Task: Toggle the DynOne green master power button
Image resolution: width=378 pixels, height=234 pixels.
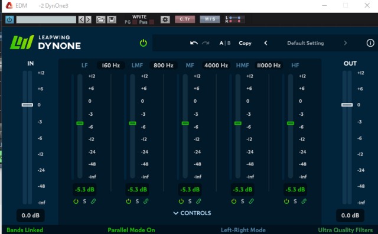Action: (143, 43)
